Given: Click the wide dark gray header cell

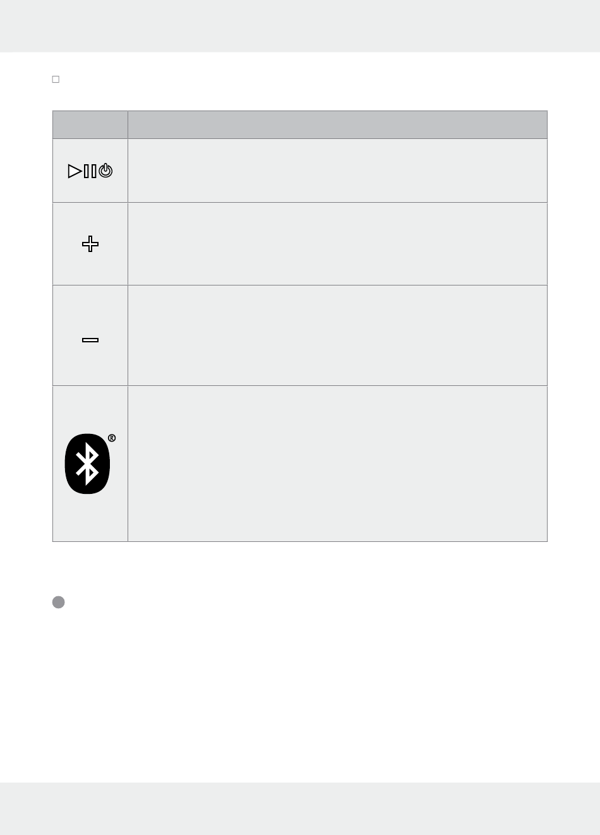Looking at the screenshot, I should [x=337, y=125].
